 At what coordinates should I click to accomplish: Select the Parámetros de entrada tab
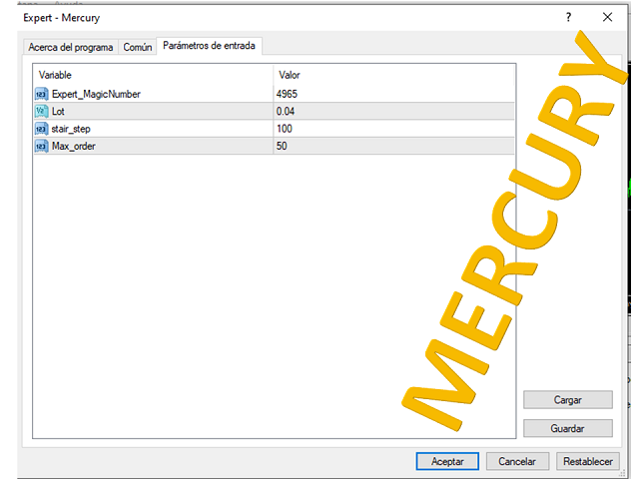(209, 46)
